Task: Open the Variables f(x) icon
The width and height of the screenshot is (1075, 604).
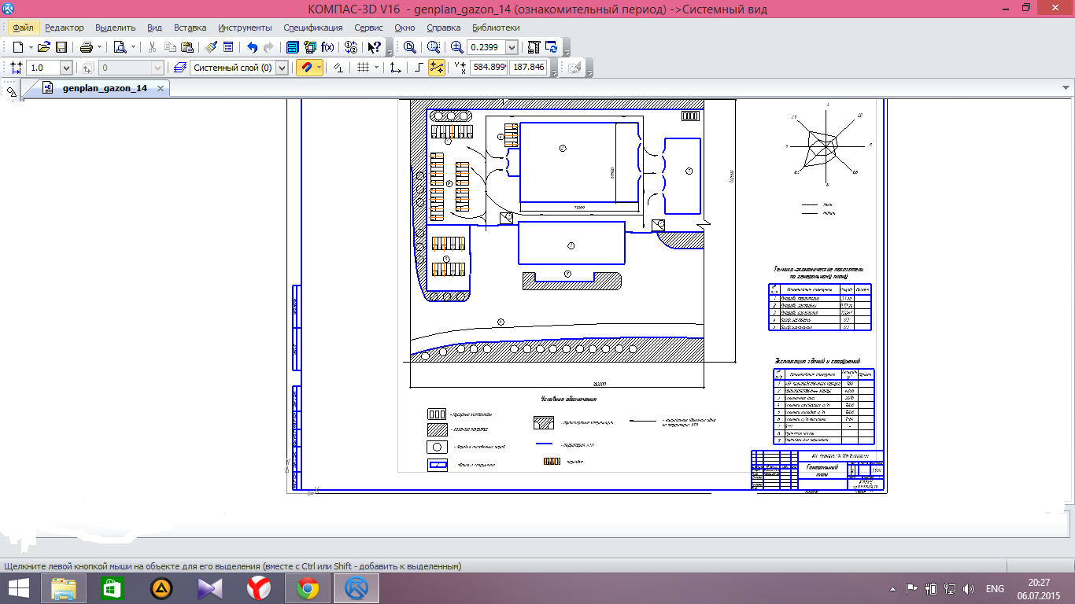Action: tap(327, 47)
